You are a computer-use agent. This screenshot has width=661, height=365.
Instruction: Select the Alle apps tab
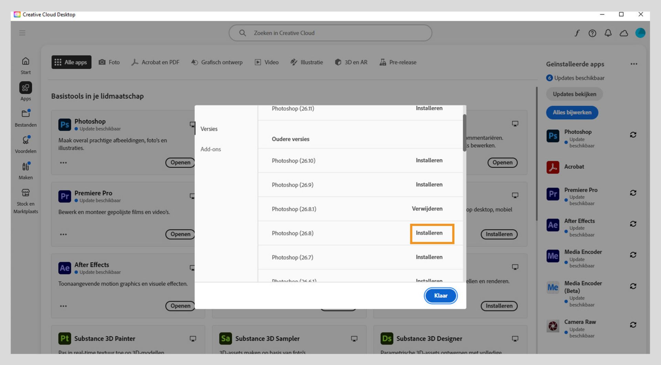point(72,62)
